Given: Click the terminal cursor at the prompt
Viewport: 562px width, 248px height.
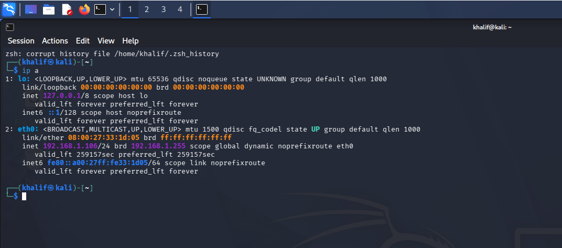Looking at the screenshot, I should (24, 196).
